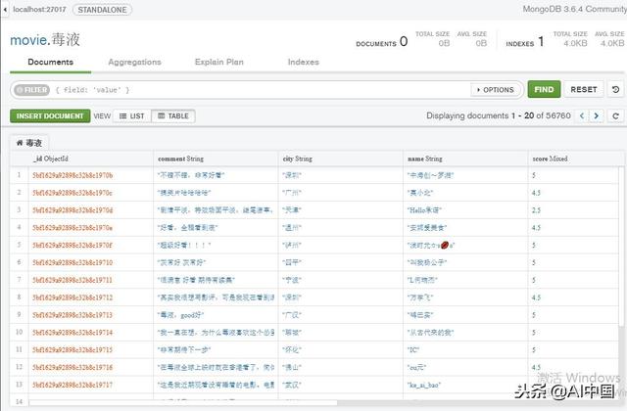The width and height of the screenshot is (627, 411).
Task: Open the Documents tab
Action: pyautogui.click(x=50, y=62)
